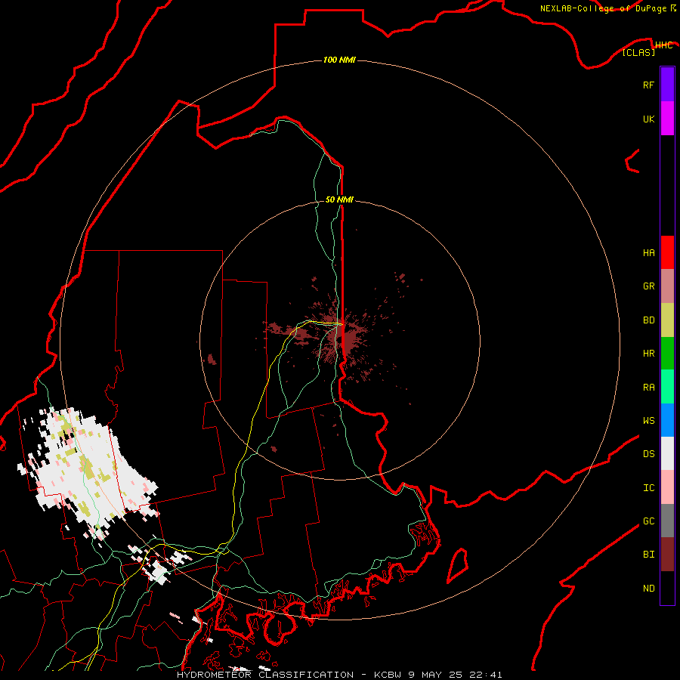This screenshot has width=680, height=680.
Task: Click the RF legend label
Action: [x=648, y=85]
